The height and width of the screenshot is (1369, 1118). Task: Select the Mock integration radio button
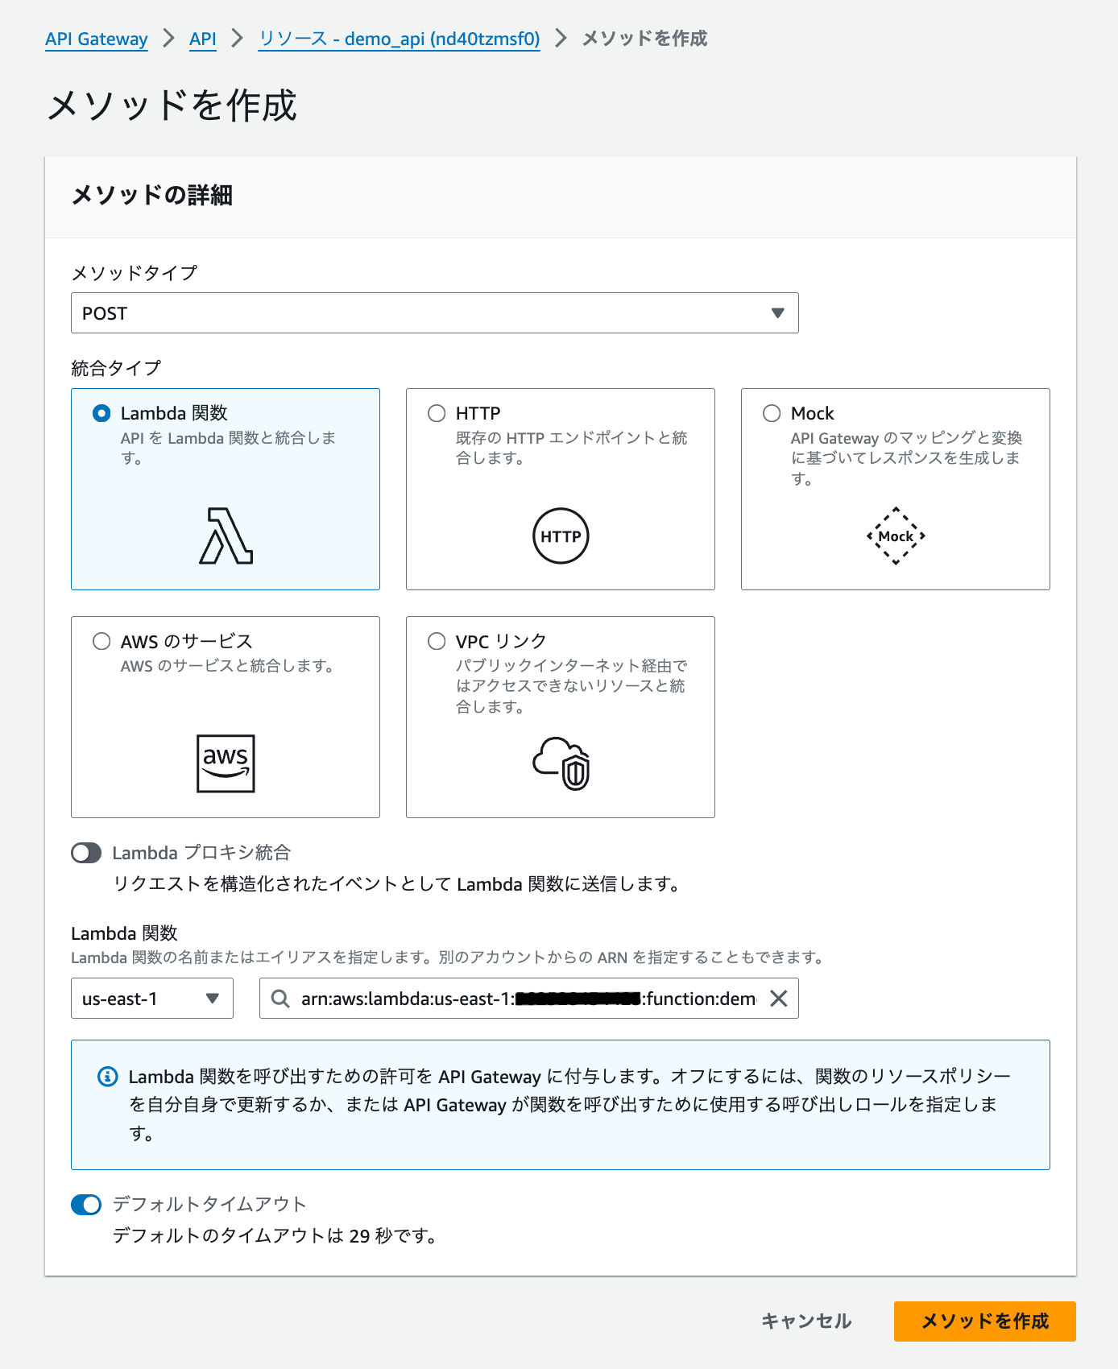pyautogui.click(x=772, y=413)
